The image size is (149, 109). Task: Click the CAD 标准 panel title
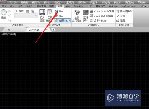[x=124, y=25]
